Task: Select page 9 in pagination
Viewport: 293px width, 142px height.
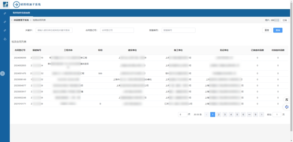Action: (x=255, y=114)
